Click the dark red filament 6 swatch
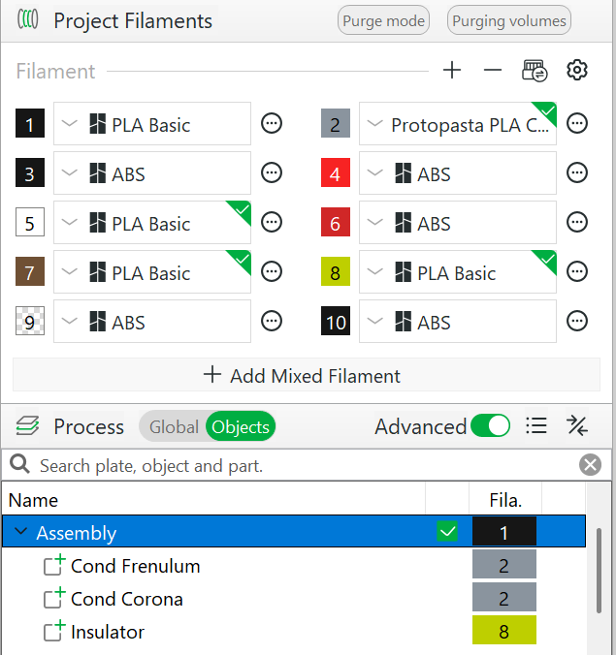Screen dimensions: 616x655 (x=336, y=222)
